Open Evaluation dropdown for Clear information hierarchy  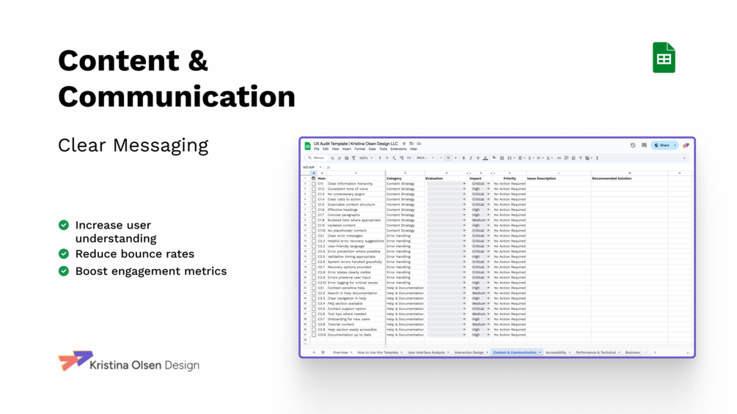[447, 183]
